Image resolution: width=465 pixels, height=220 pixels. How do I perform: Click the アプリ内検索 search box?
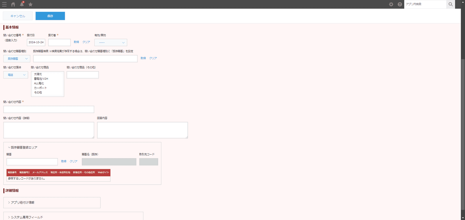click(425, 4)
